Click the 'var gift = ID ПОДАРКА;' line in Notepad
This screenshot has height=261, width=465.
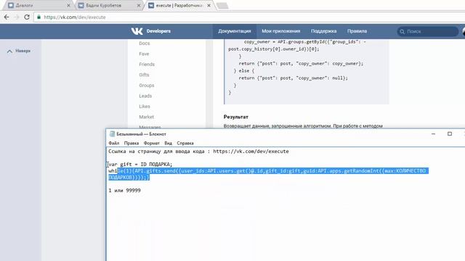pos(140,165)
